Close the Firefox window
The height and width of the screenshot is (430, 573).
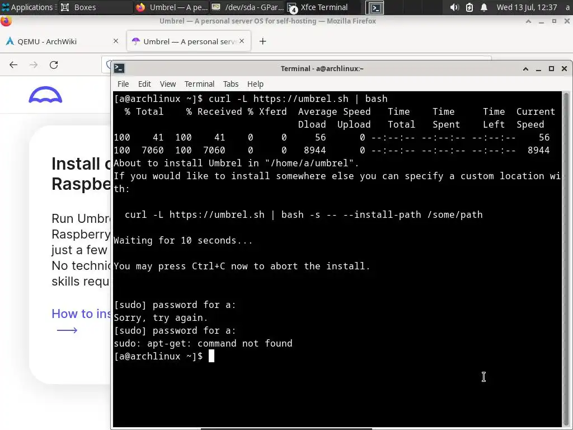(x=567, y=21)
